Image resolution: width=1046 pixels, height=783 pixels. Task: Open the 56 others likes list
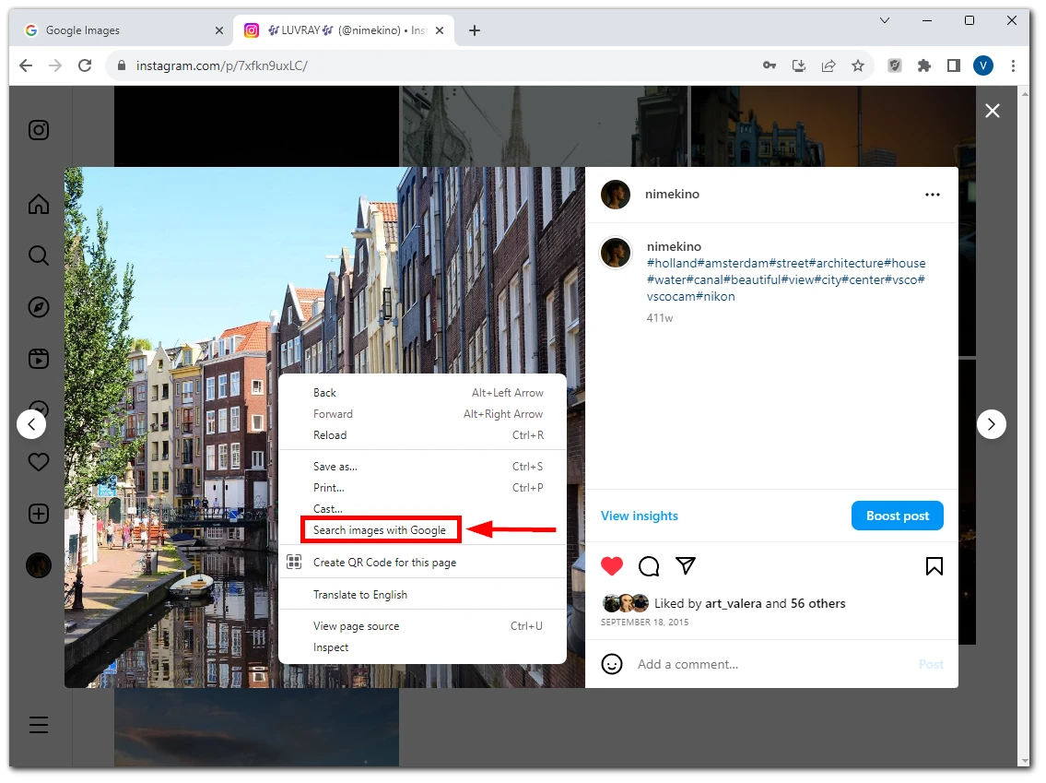[817, 603]
